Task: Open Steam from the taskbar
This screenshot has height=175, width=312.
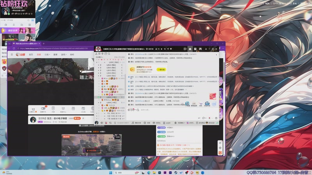Action: tap(175, 173)
